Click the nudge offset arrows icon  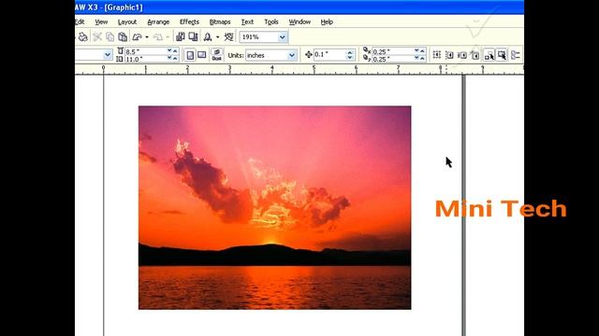(309, 55)
